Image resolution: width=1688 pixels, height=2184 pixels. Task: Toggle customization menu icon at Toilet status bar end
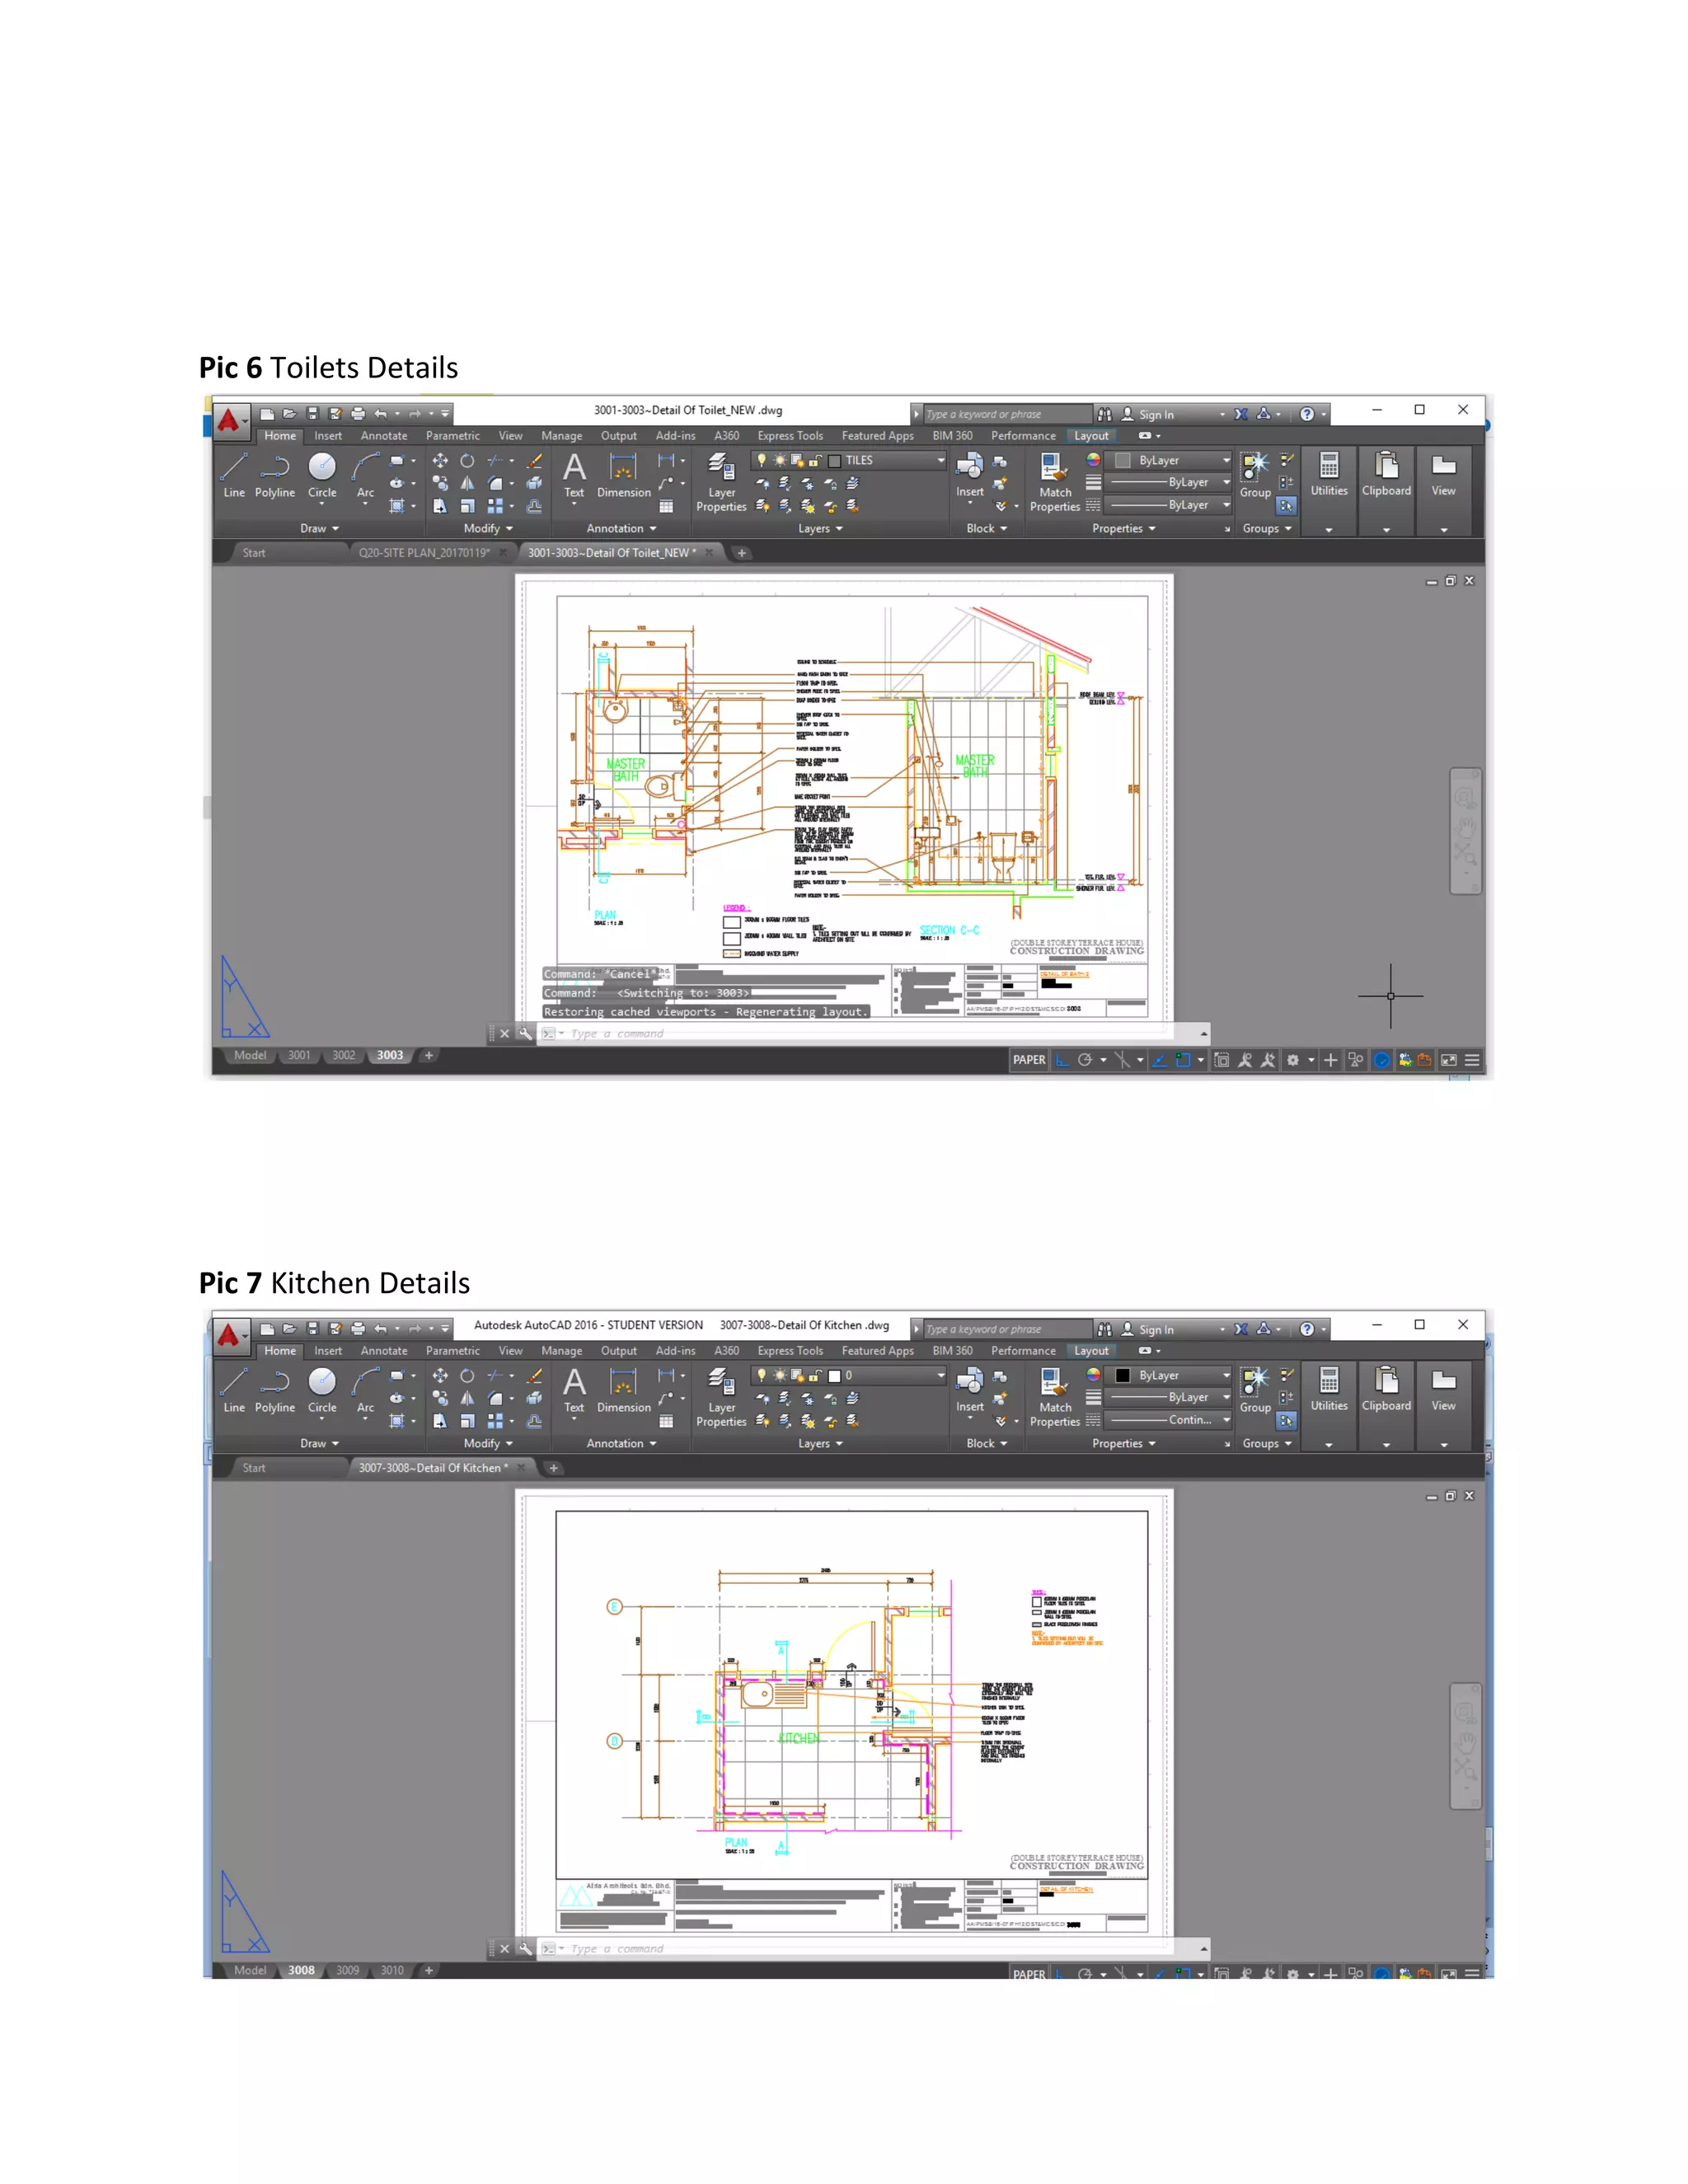(1472, 1060)
